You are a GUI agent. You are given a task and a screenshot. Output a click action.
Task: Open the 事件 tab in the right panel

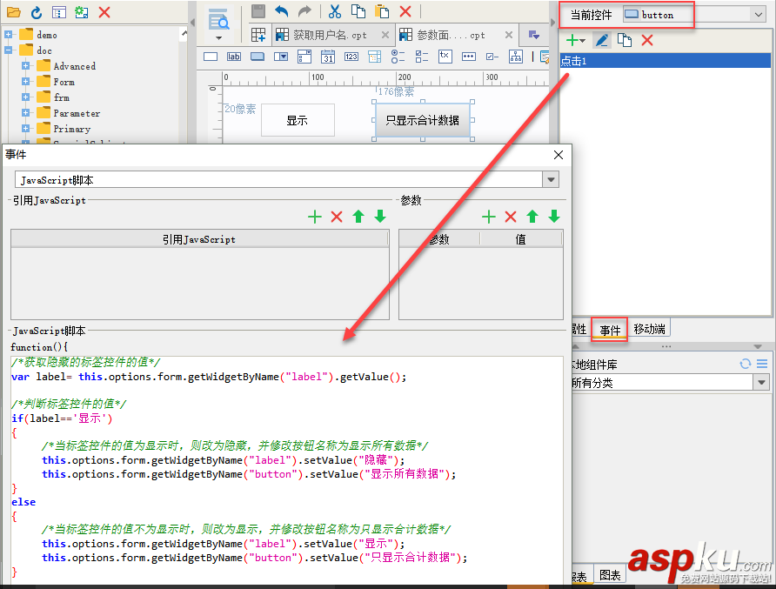point(610,330)
